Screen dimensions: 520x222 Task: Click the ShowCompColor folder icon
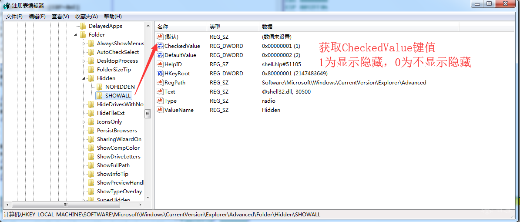point(91,148)
